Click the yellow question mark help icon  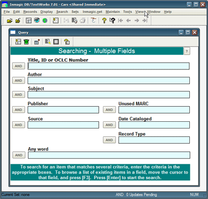[x=104, y=21]
